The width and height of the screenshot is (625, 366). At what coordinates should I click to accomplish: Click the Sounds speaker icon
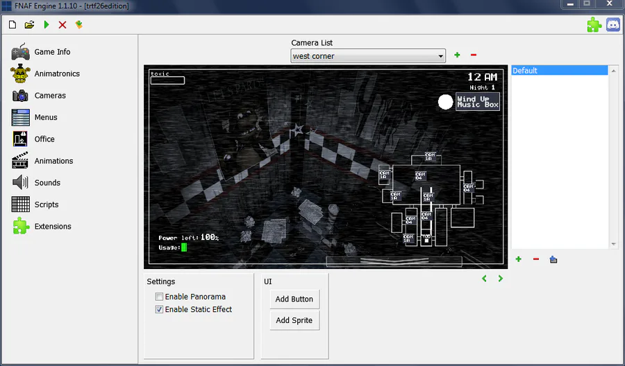tap(20, 182)
